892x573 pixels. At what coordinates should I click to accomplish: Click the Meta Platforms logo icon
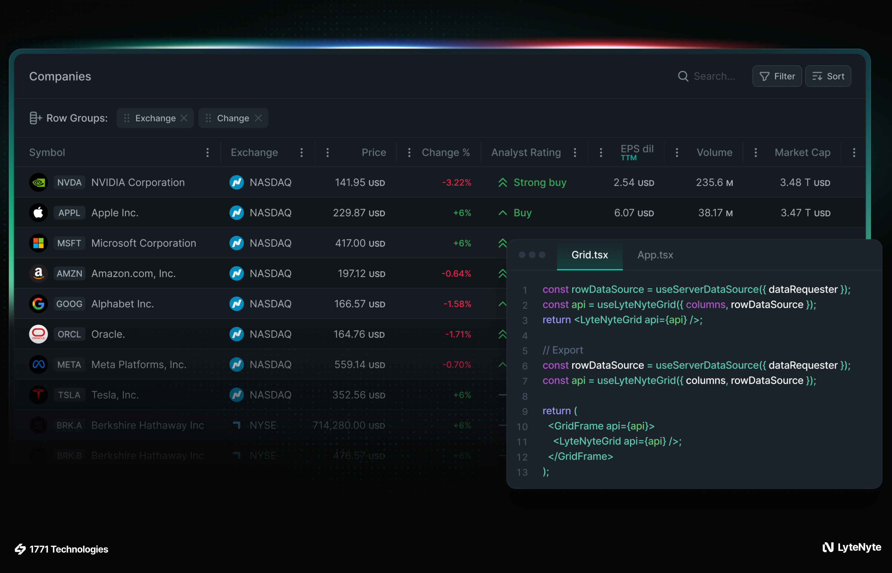38,364
